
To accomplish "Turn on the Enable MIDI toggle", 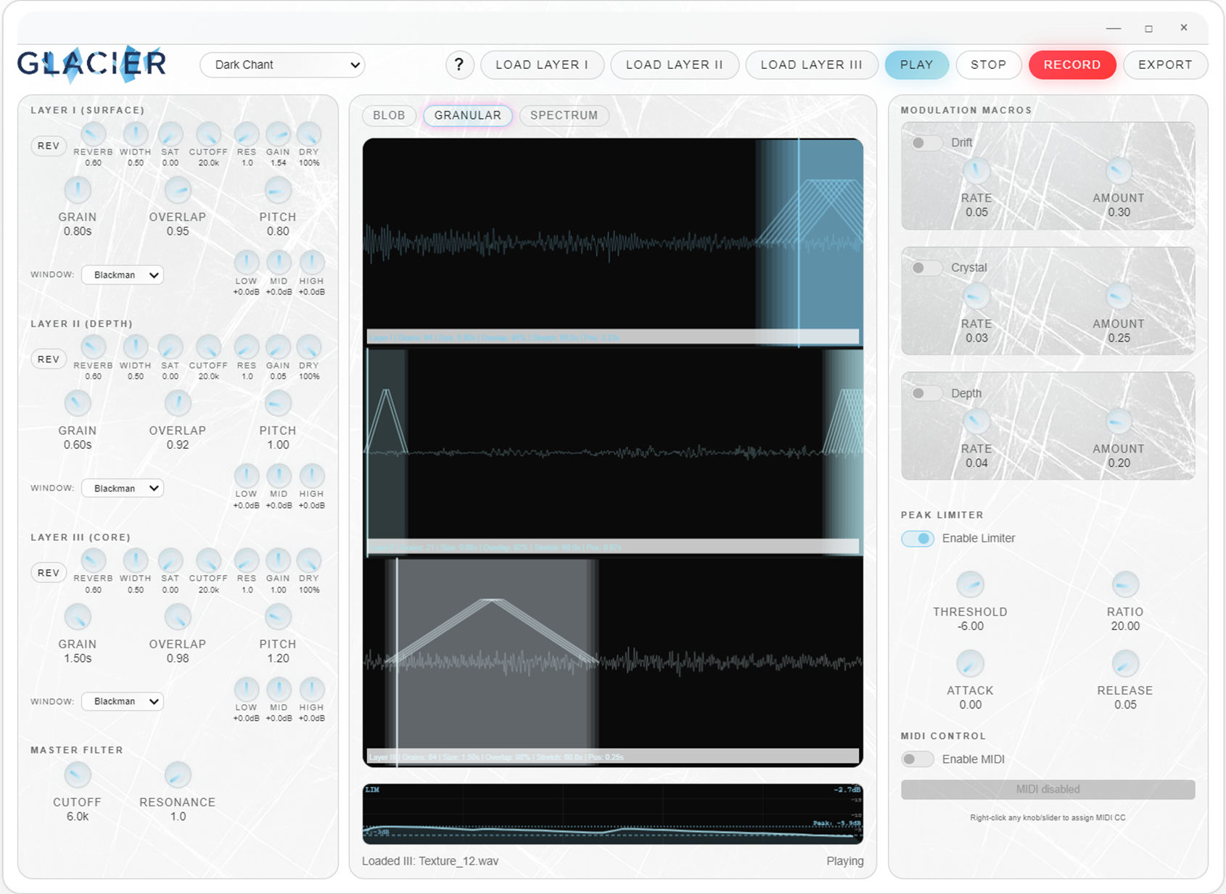I will (x=918, y=759).
